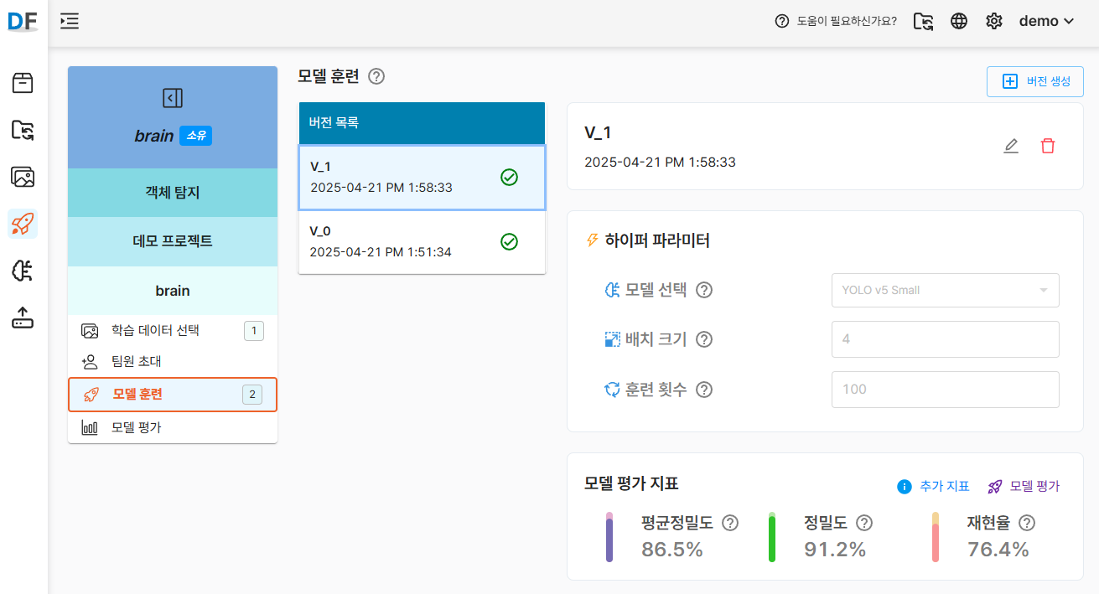The height and width of the screenshot is (594, 1099).
Task: Open the settings gear icon
Action: pyautogui.click(x=994, y=22)
